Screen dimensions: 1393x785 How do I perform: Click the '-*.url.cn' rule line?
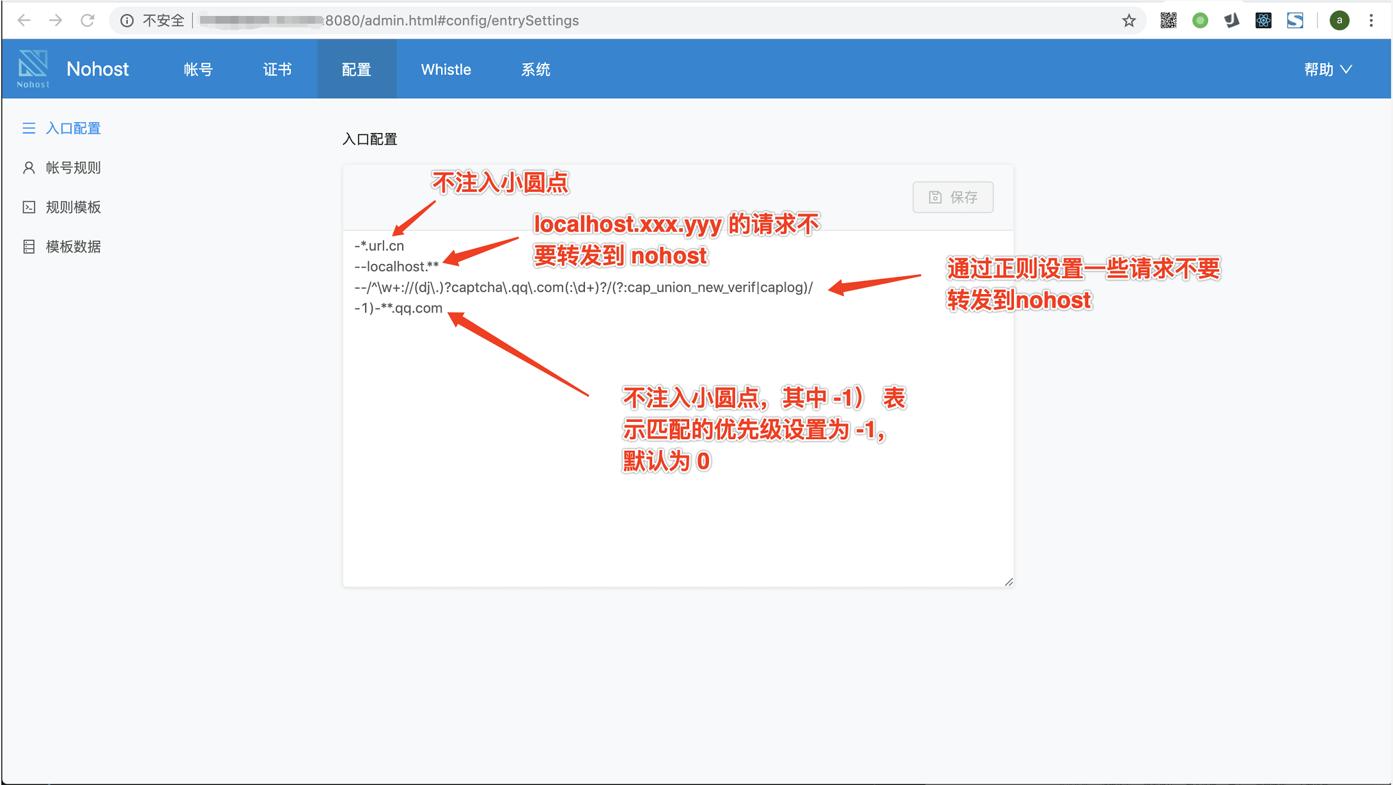[x=379, y=246]
